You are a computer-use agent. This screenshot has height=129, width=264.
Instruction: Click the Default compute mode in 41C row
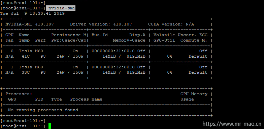coord(198,56)
